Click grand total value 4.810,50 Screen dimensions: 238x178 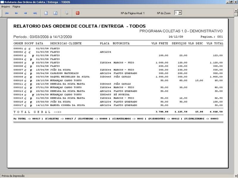tap(216, 112)
